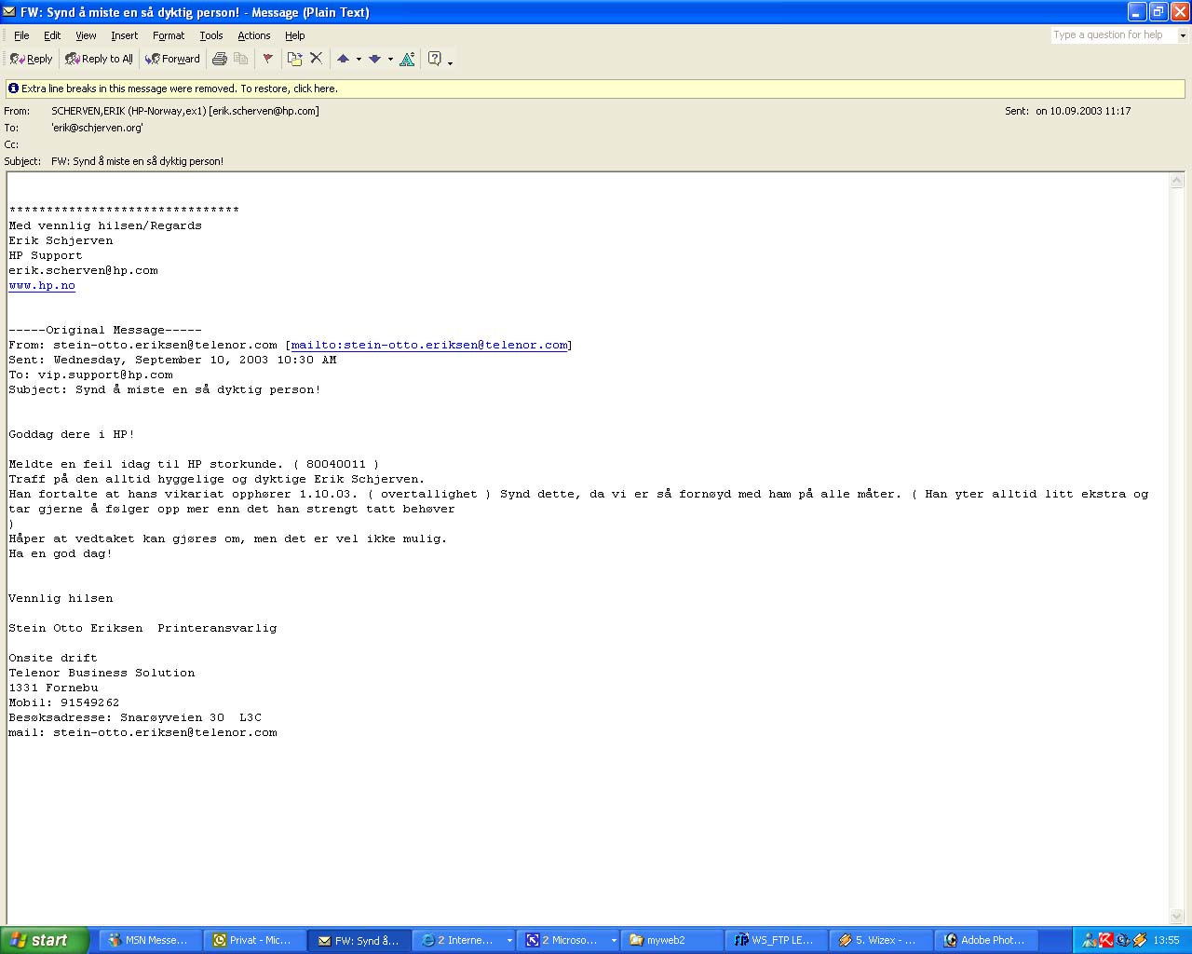The image size is (1192, 954).
Task: Open Help with question mark icon
Action: point(434,59)
